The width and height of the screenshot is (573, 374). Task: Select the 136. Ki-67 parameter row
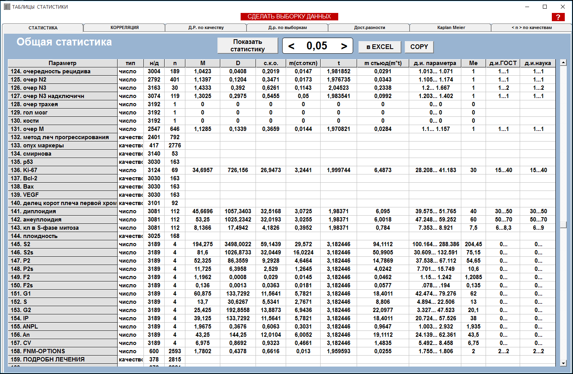click(63, 170)
